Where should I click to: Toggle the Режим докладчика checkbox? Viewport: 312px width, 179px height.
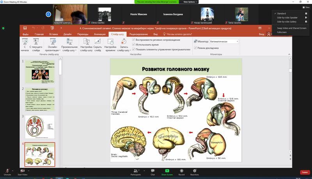click(195, 48)
